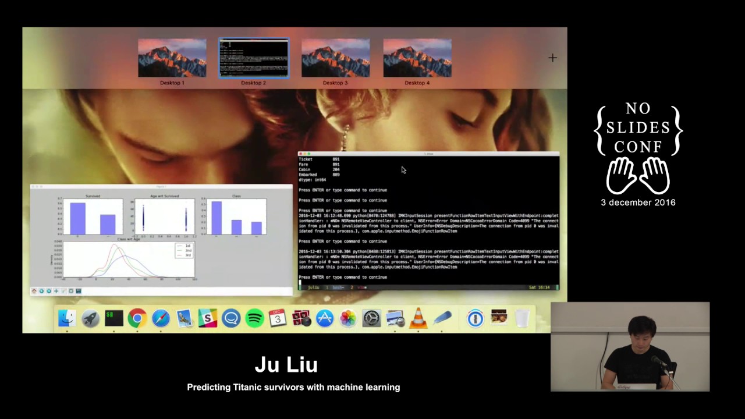Click the Class wrt Age density plot

click(x=129, y=260)
